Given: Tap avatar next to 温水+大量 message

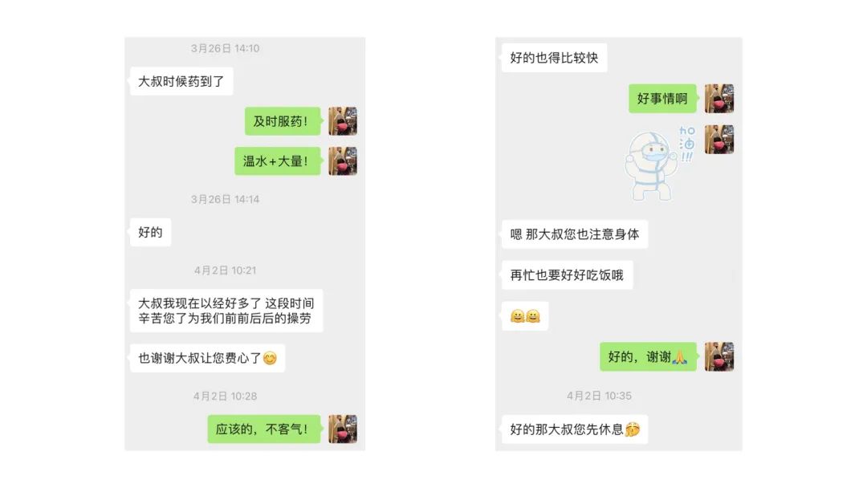Looking at the screenshot, I should pos(343,161).
